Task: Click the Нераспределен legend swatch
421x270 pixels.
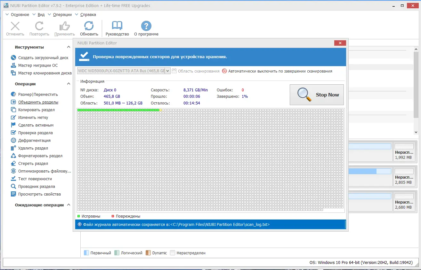Action: pos(173,253)
